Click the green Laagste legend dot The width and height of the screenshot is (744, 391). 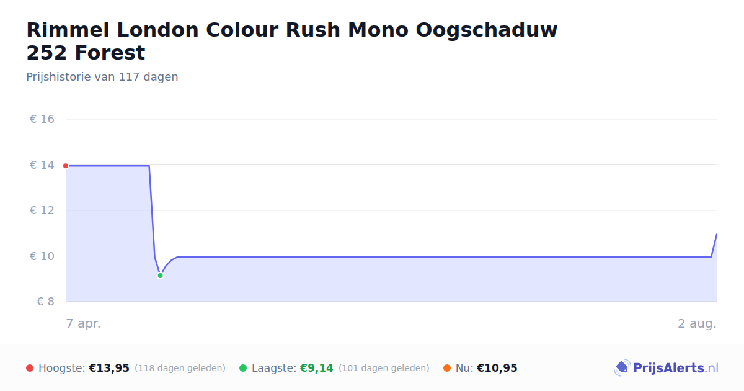(243, 368)
